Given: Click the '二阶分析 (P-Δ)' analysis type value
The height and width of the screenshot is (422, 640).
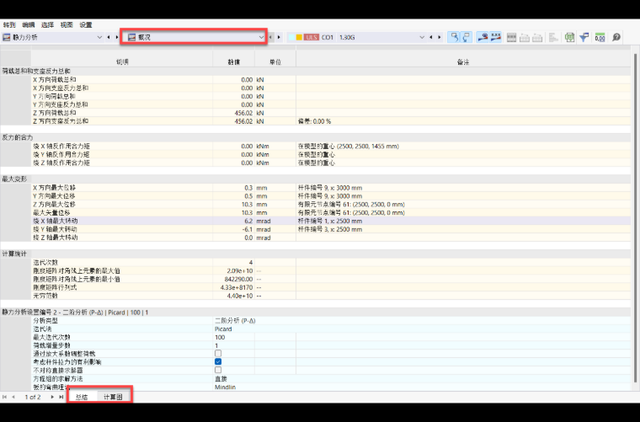Looking at the screenshot, I should click(235, 321).
